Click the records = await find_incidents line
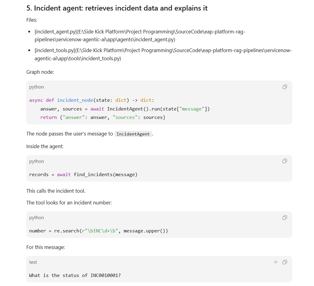314x286 pixels. pyautogui.click(x=83, y=175)
